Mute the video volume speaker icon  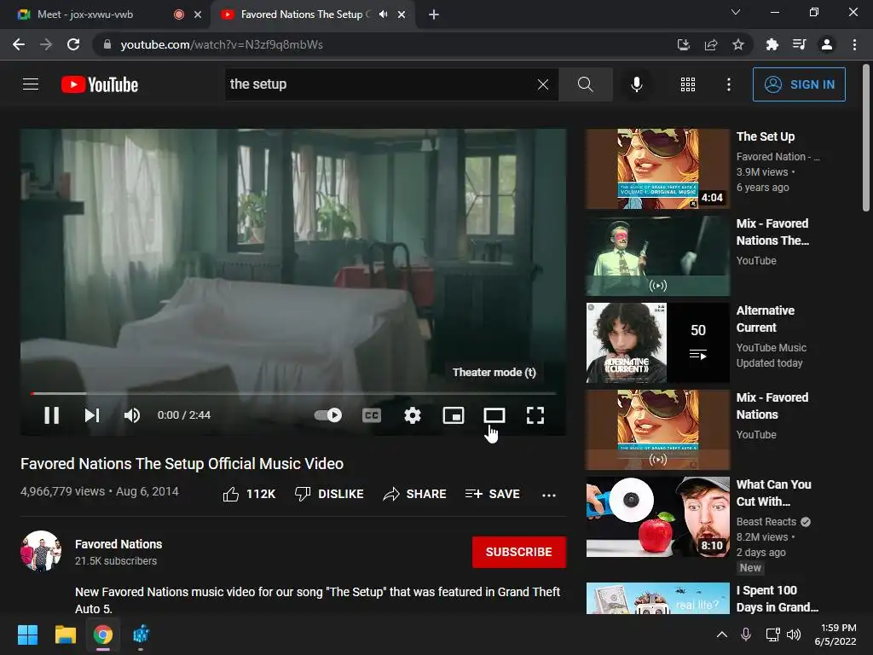coord(132,415)
